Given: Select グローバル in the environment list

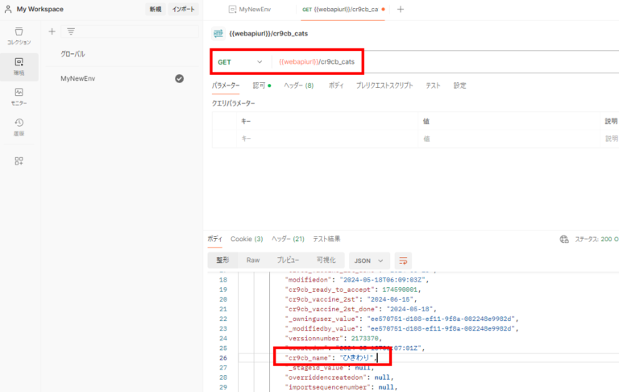Looking at the screenshot, I should pos(73,54).
